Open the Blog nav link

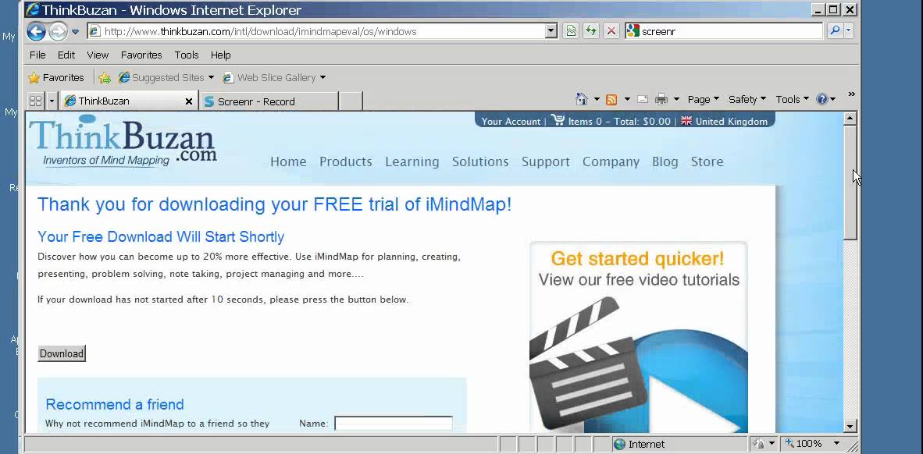665,161
